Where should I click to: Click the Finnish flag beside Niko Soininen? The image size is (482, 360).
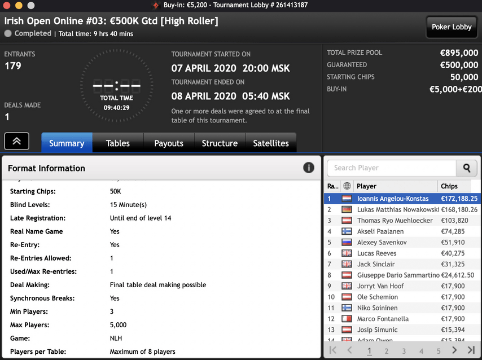click(347, 308)
